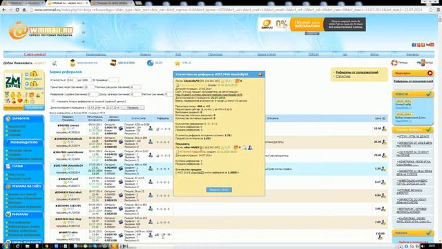This screenshot has height=249, width=442.
Task: Open vika-HAKER link in sales statistics
Action: coord(198,172)
